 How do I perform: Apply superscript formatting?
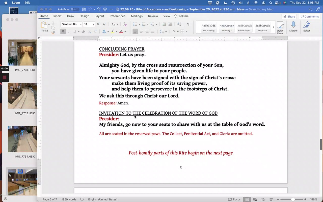click(95, 32)
